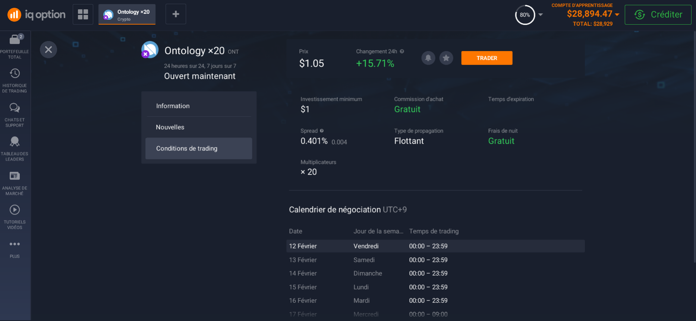Open Chats et Support
The height and width of the screenshot is (321, 696).
tap(15, 115)
